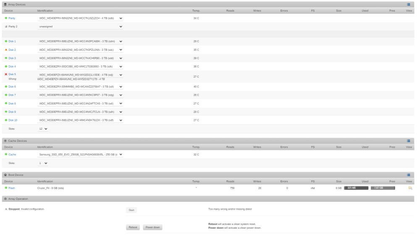This screenshot has width=420, height=237.
Task: Click the Power down button
Action: tap(152, 227)
